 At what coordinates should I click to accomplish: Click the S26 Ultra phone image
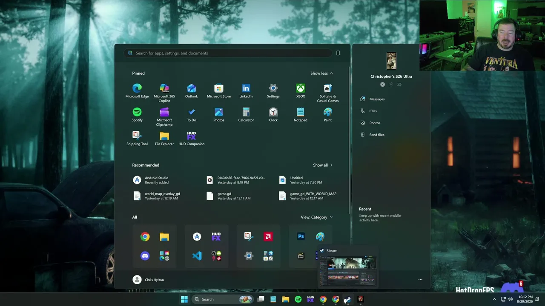coord(391,61)
